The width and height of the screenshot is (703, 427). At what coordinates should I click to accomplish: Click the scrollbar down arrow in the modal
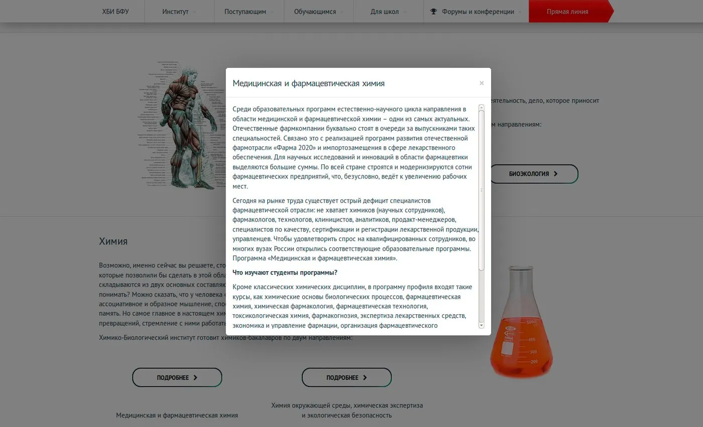click(x=482, y=325)
